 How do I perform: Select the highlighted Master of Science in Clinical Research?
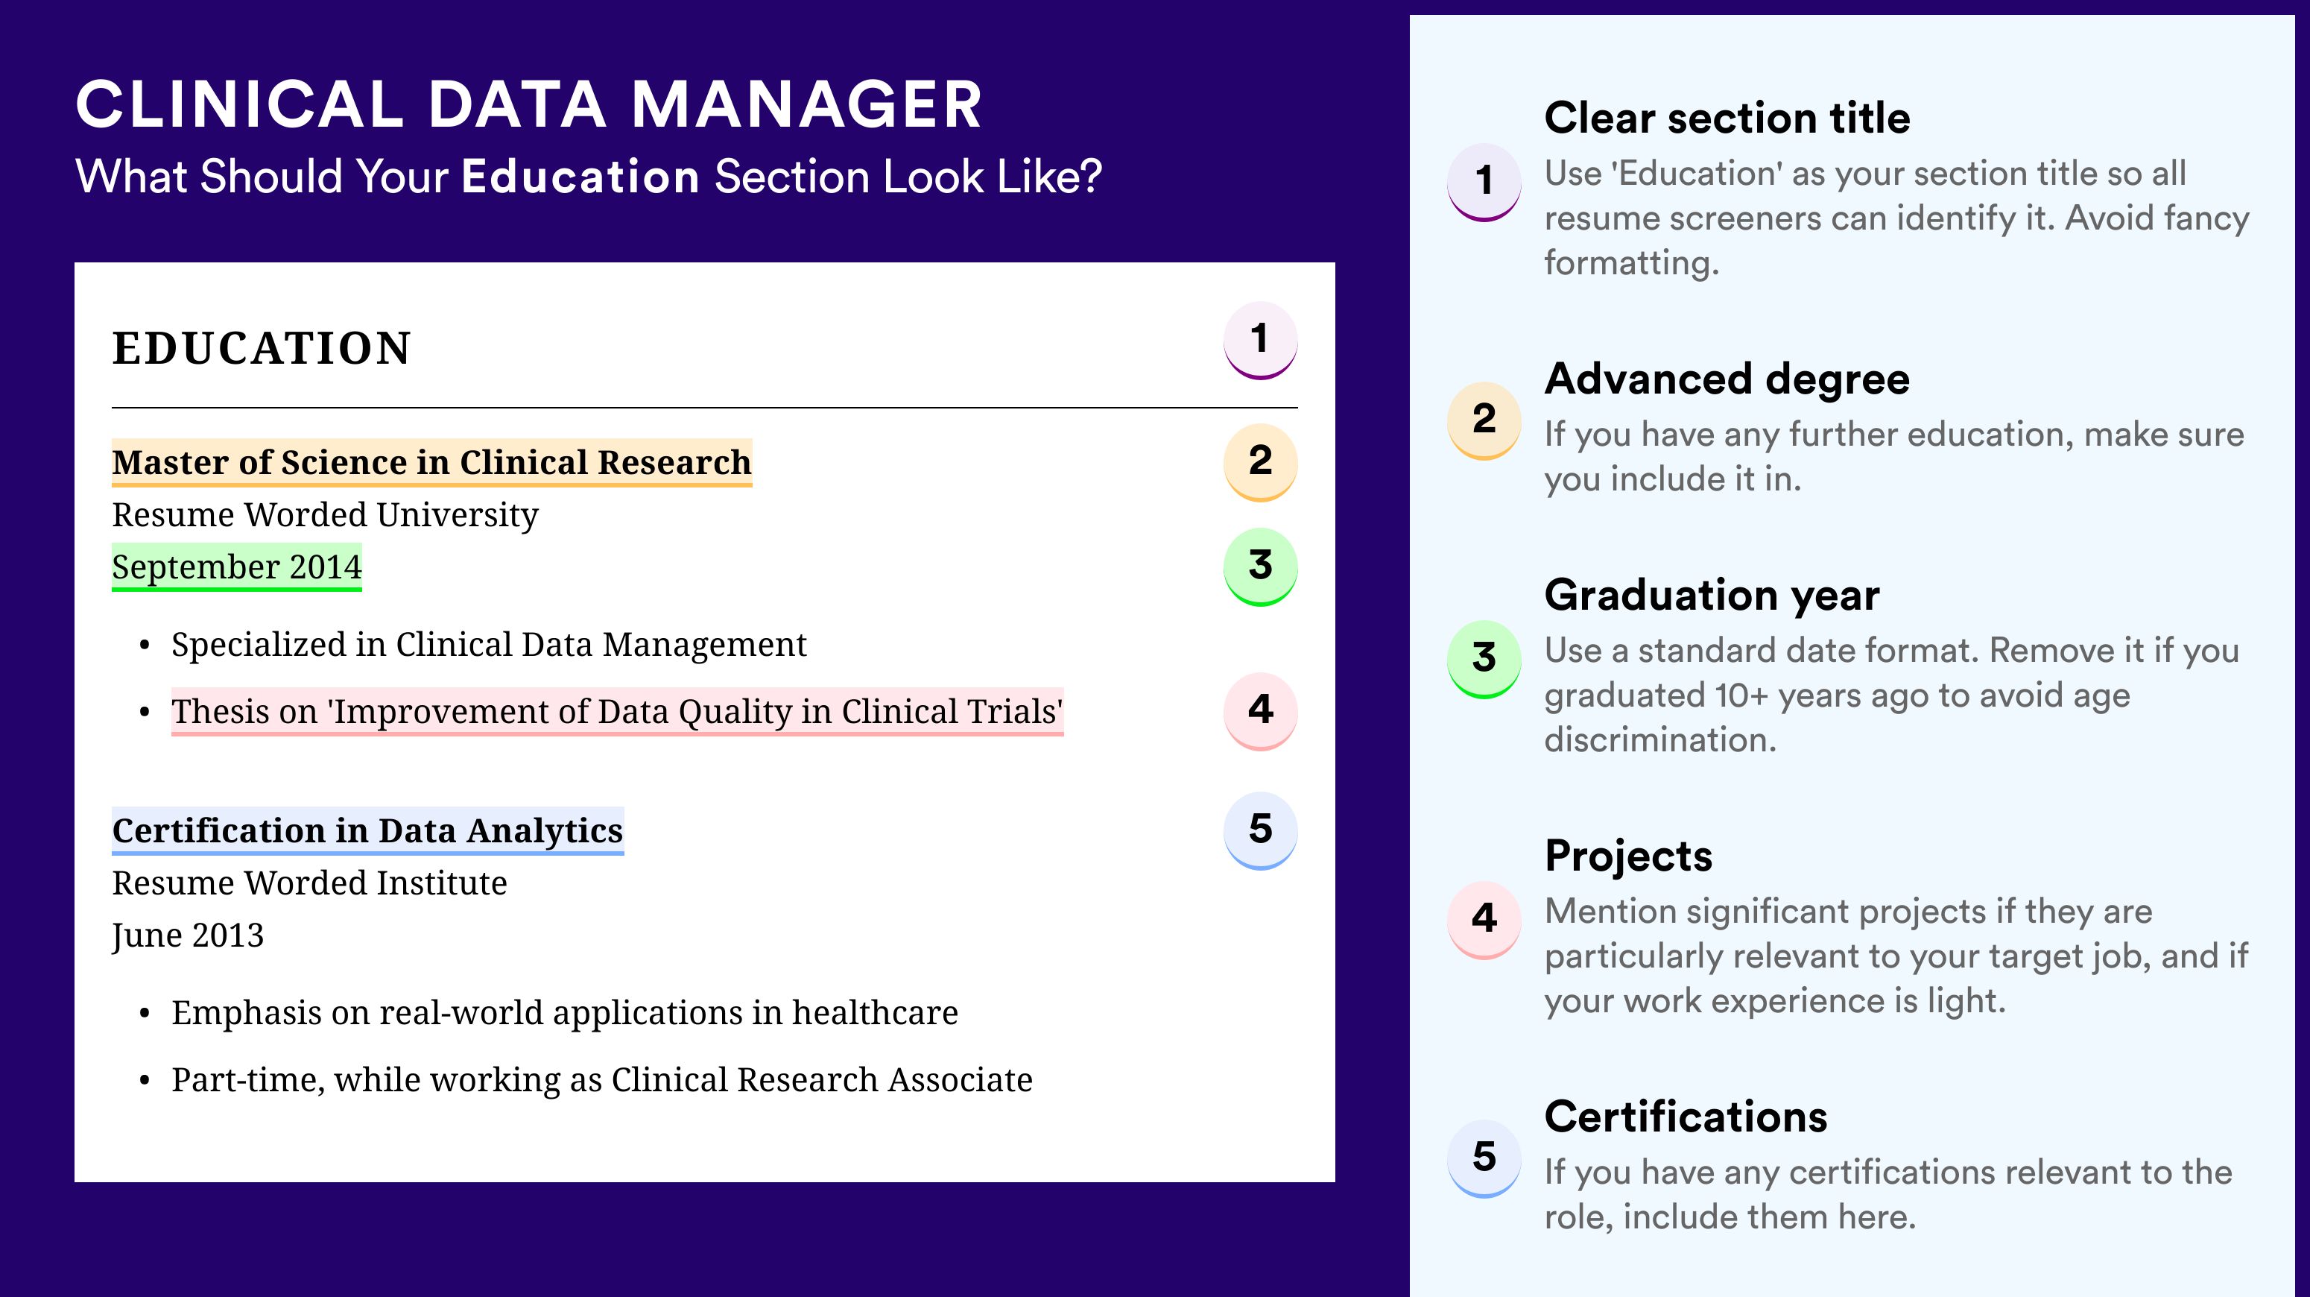(431, 463)
